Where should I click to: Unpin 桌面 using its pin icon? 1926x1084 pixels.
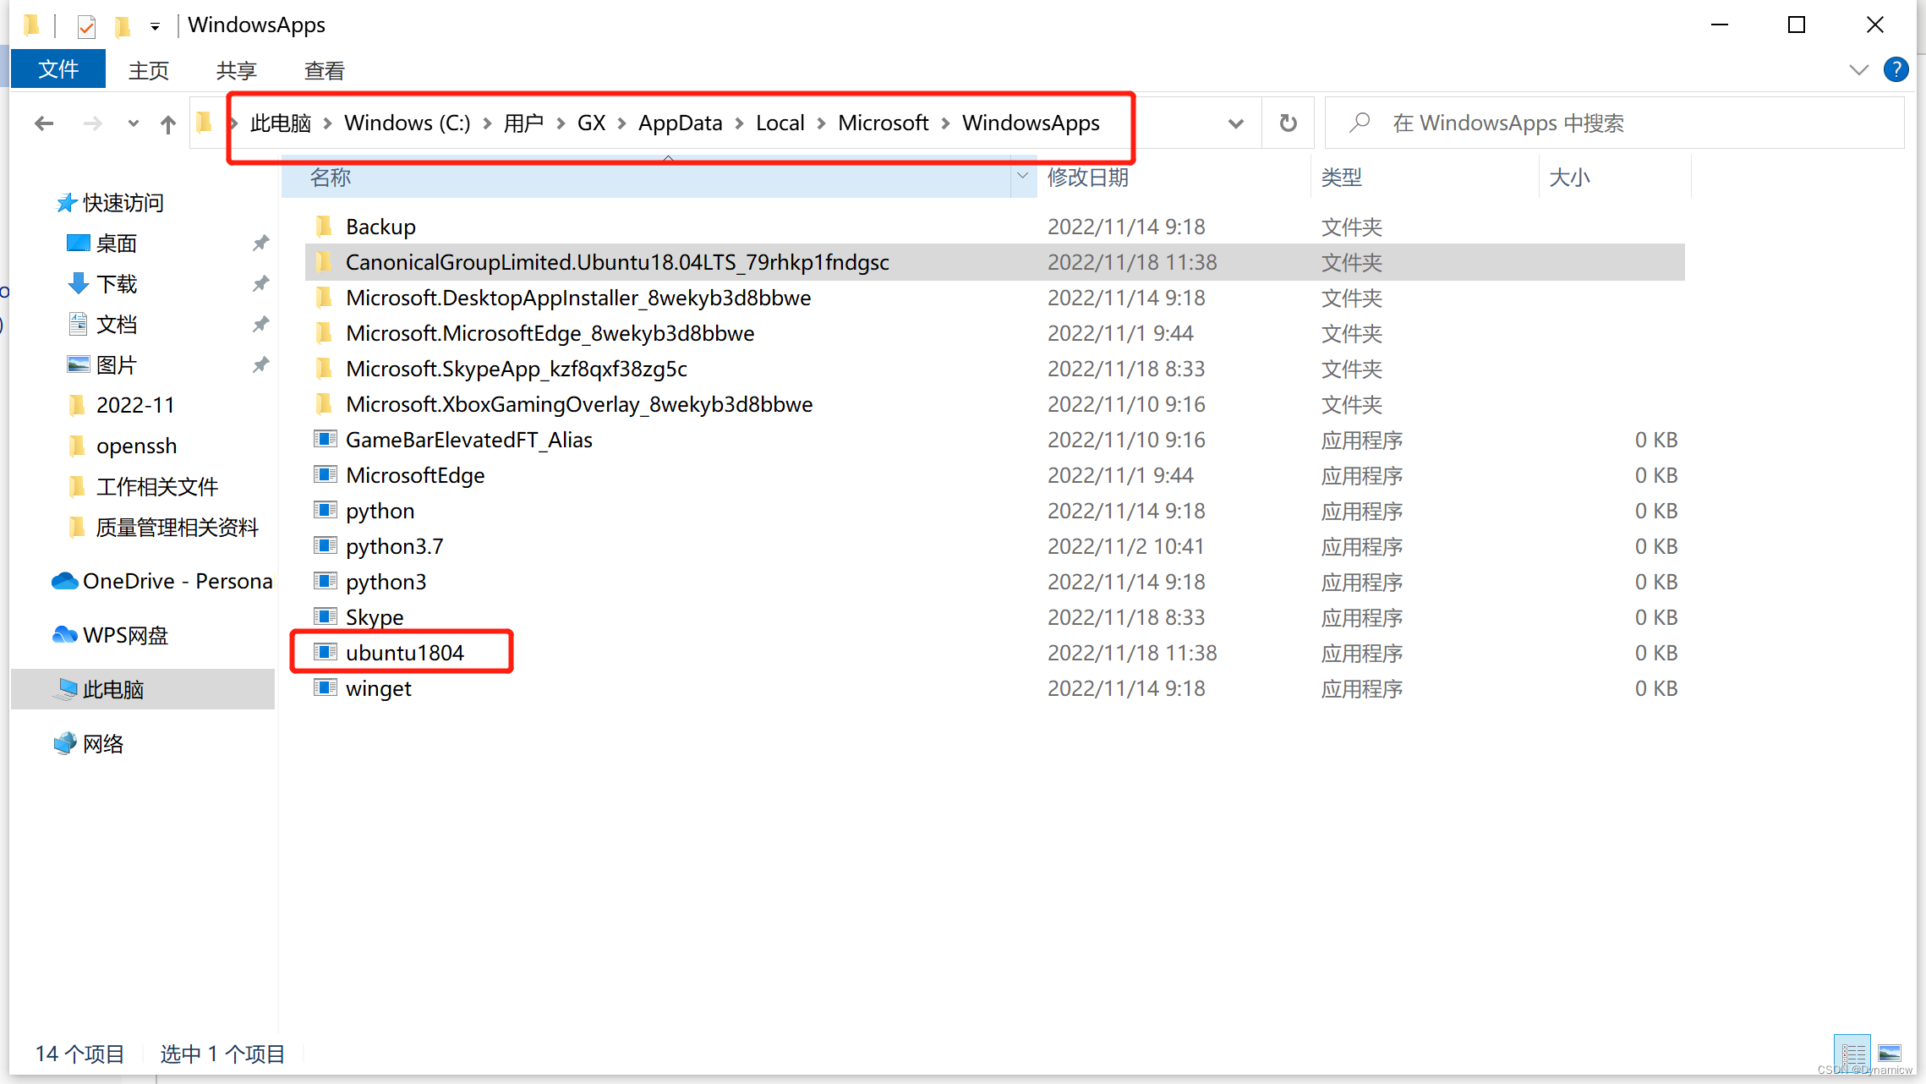(260, 244)
